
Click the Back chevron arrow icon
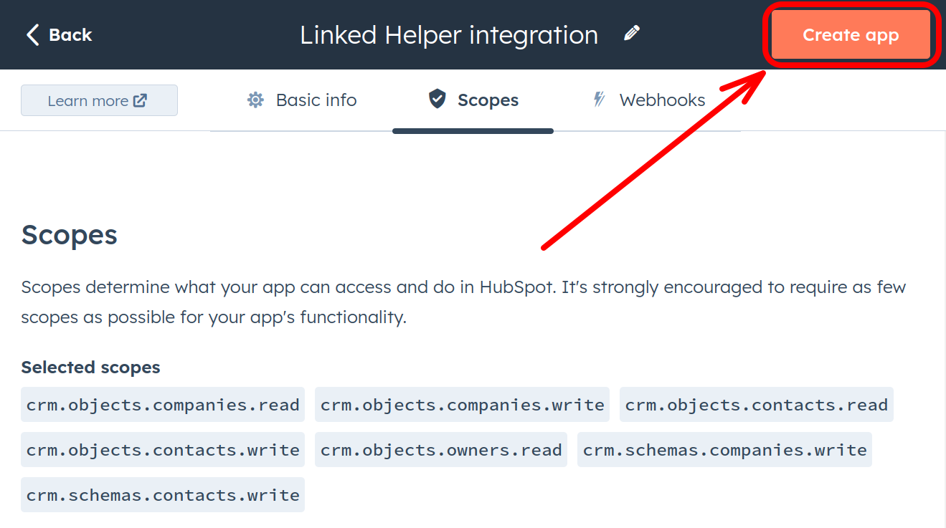(32, 34)
